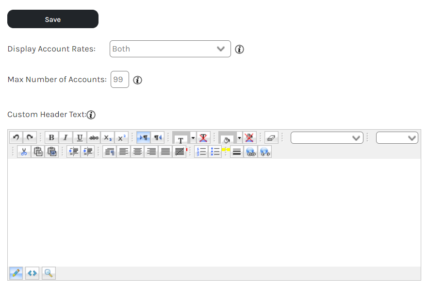Click the remove alignment icon
This screenshot has height=287, width=428.
tap(180, 152)
